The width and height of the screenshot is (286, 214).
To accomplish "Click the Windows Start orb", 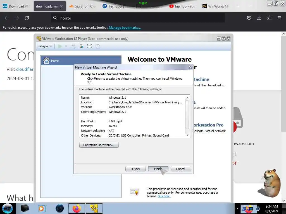I will pyautogui.click(x=8, y=208).
